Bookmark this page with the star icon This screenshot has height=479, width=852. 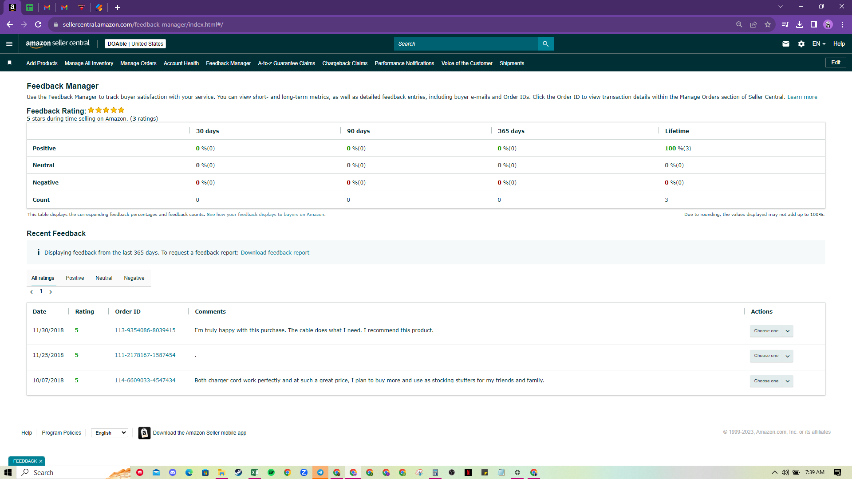[x=768, y=24]
